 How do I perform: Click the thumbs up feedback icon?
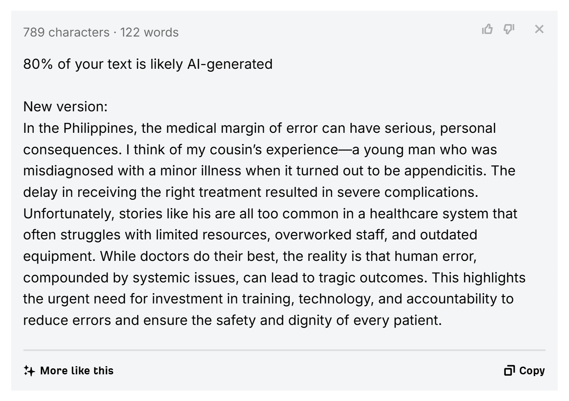(487, 29)
